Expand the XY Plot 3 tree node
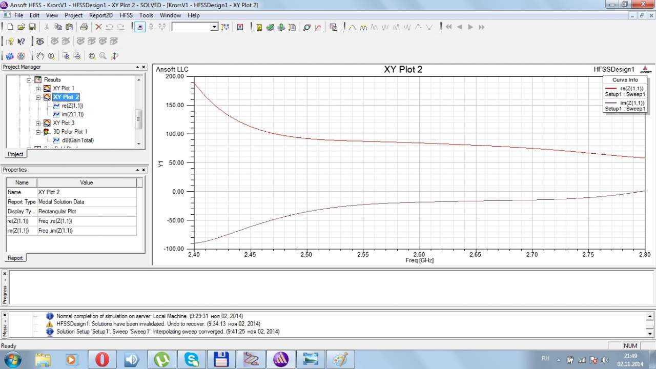 click(x=38, y=123)
